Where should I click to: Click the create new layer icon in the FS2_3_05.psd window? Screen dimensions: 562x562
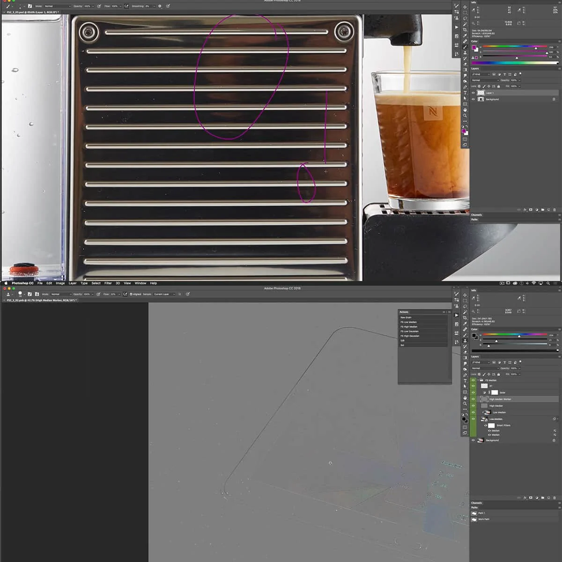(x=548, y=210)
